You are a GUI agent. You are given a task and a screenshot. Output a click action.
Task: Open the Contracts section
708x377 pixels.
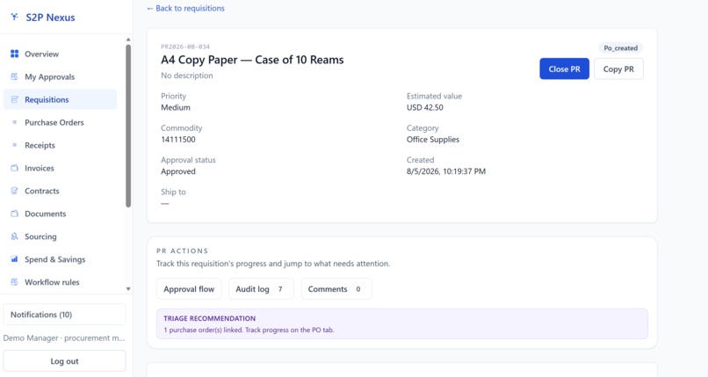[60, 191]
